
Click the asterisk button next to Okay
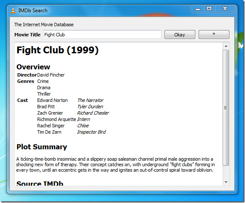214,35
